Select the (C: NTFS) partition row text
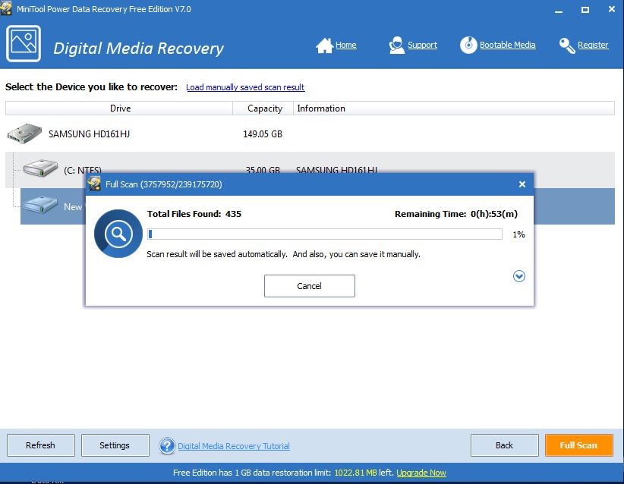Viewport: 624px width, 484px height. click(83, 170)
